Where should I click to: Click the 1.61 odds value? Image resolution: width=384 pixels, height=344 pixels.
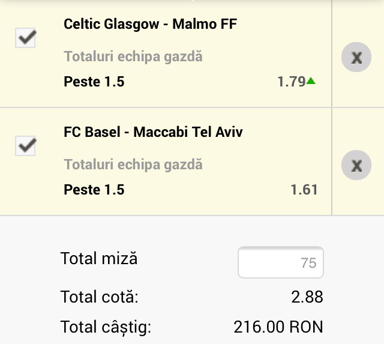tap(304, 190)
